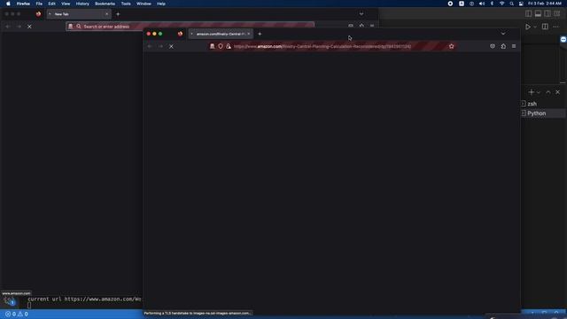Open the extensions icon in Amazon window
The height and width of the screenshot is (319, 567).
pos(503,46)
